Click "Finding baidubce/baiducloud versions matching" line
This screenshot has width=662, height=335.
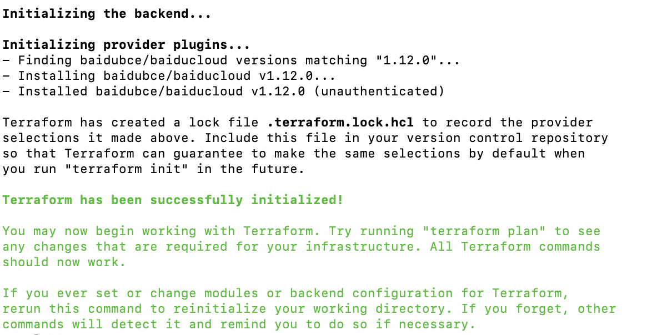pyautogui.click(x=231, y=60)
